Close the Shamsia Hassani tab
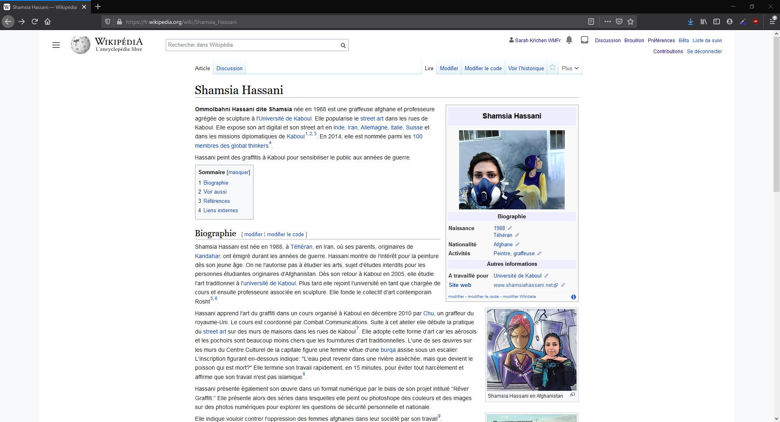The height and width of the screenshot is (422, 780). coord(84,7)
